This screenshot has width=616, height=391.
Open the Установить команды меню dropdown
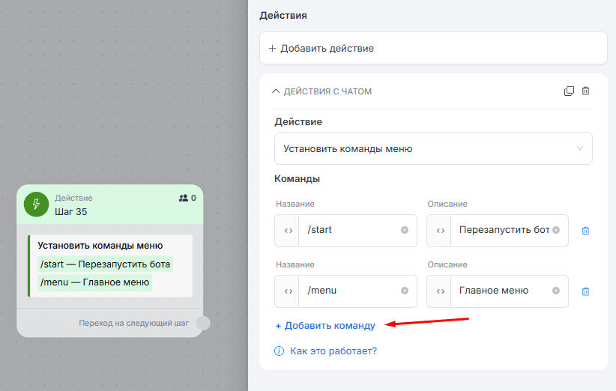point(433,148)
